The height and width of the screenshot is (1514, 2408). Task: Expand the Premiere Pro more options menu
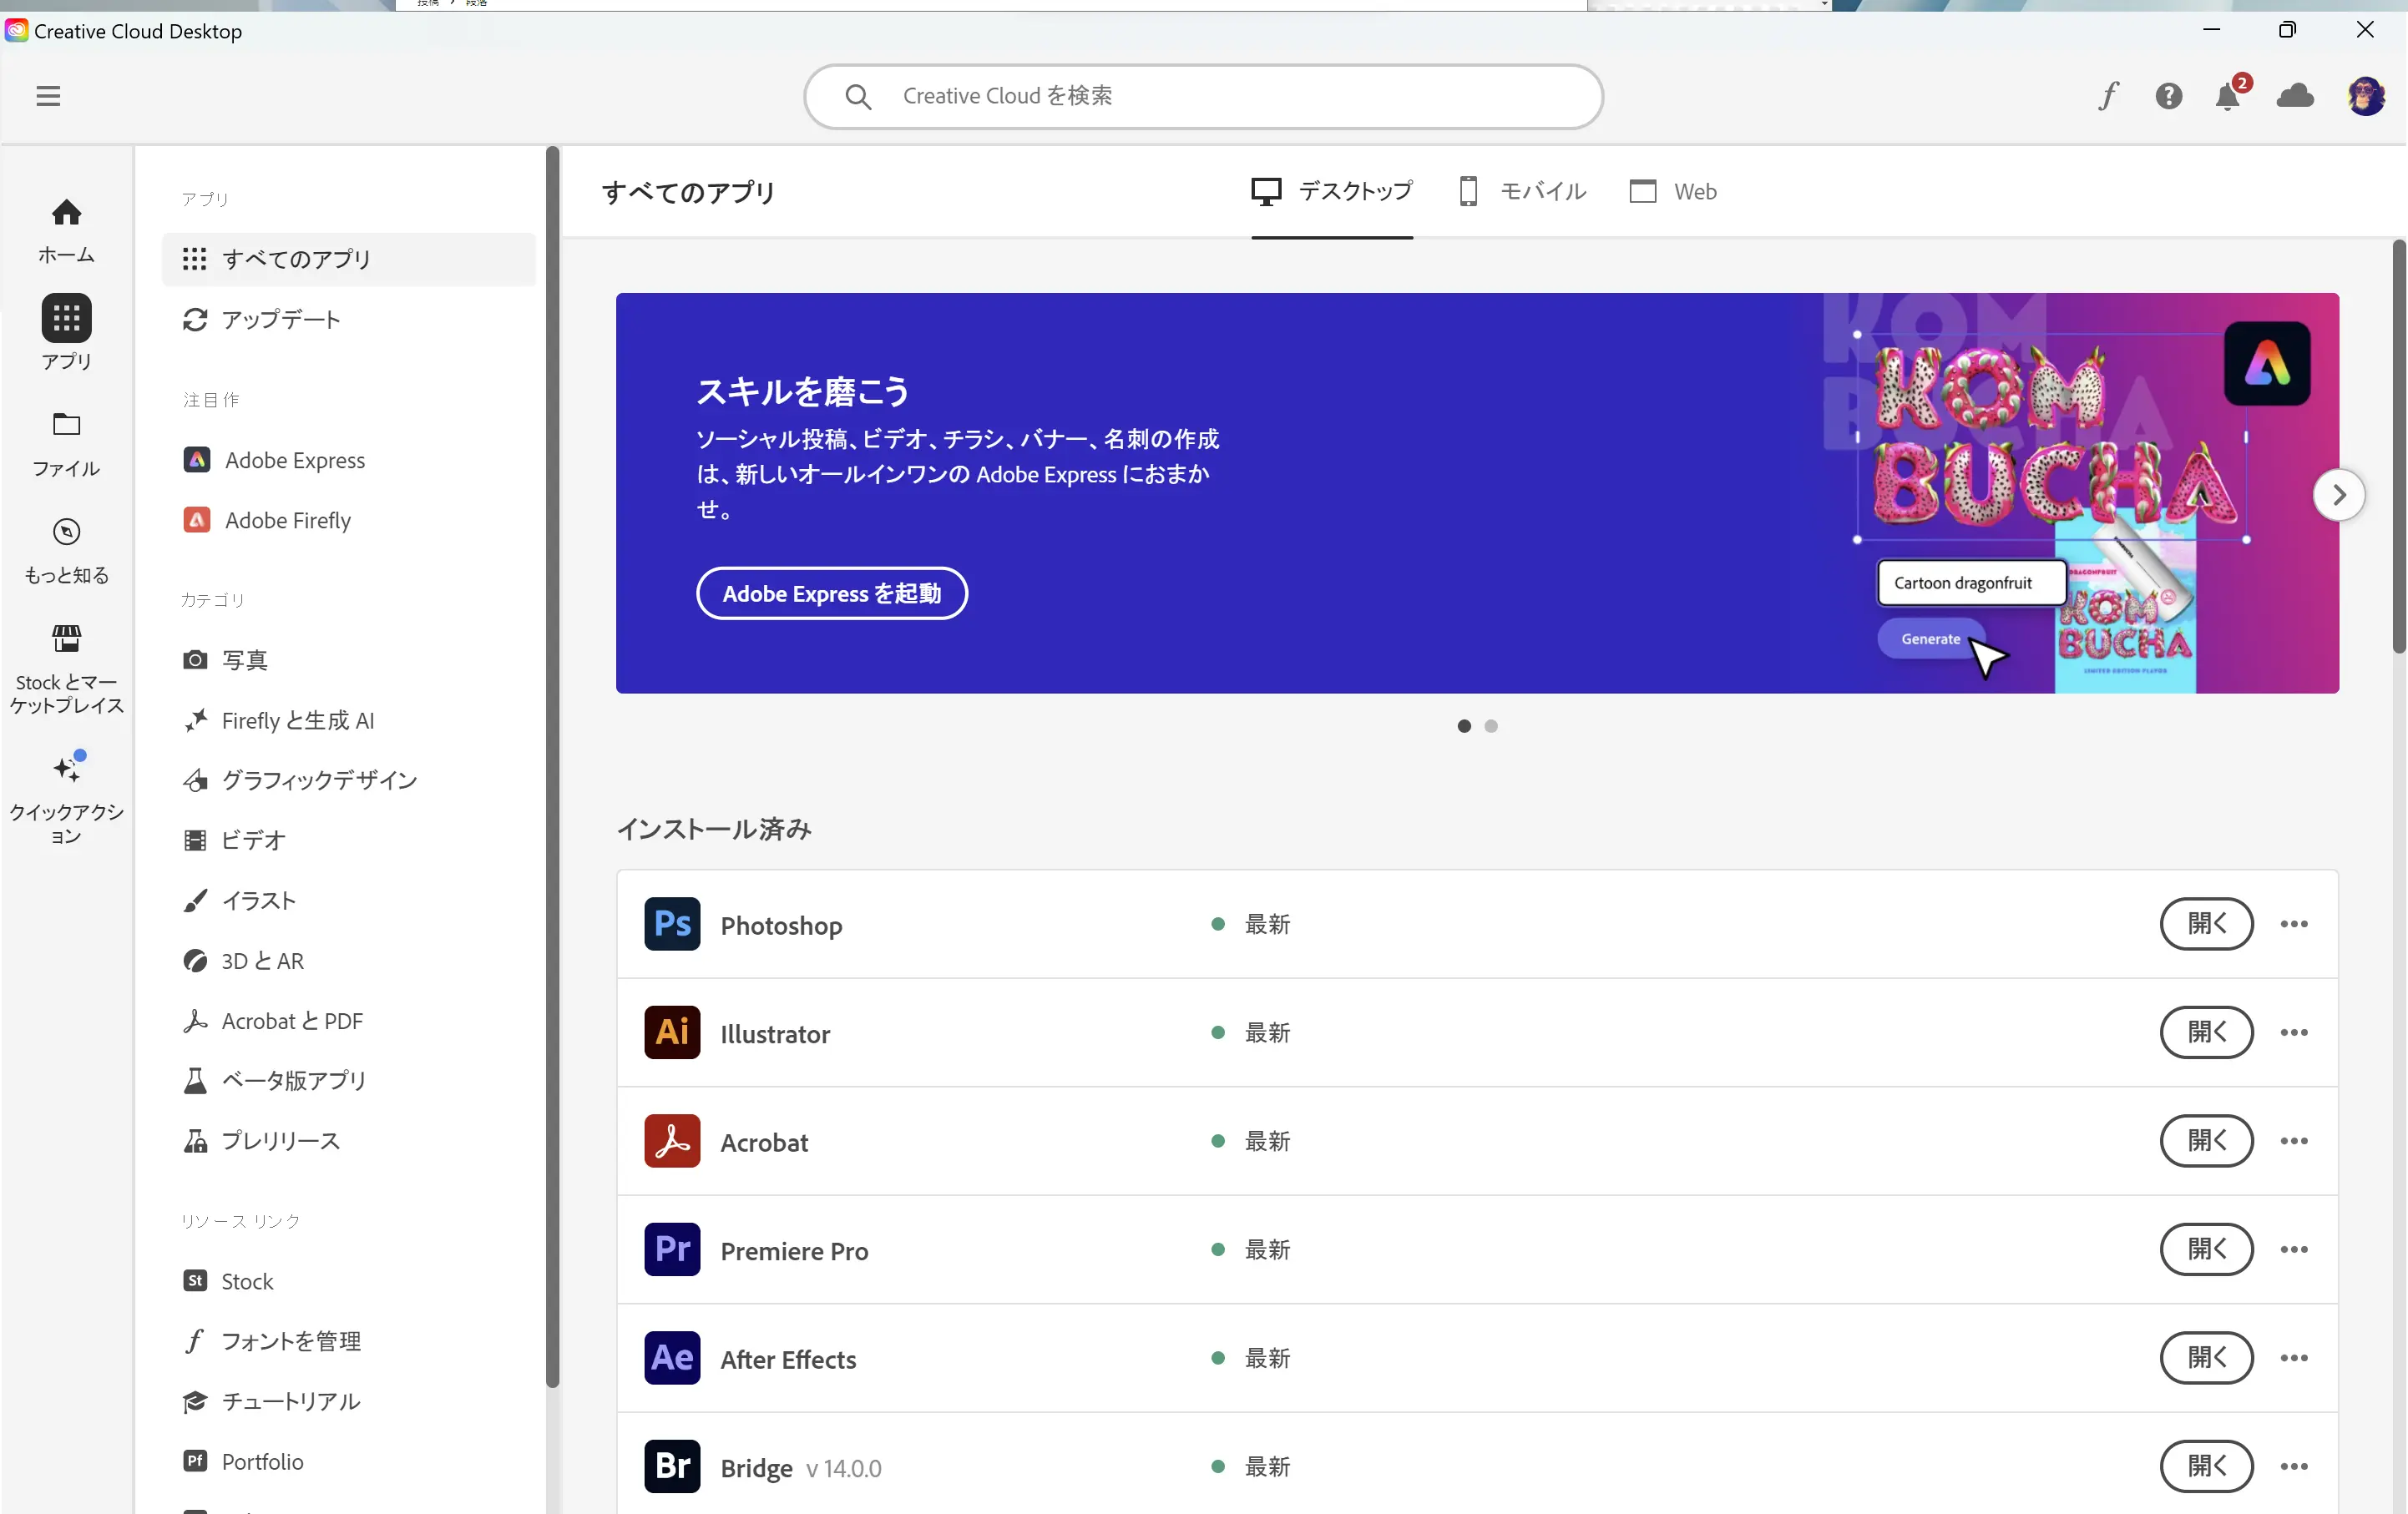tap(2294, 1249)
